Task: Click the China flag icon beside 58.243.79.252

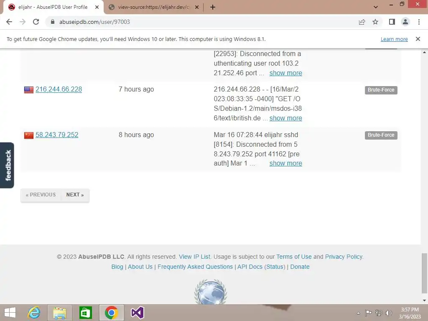Action: click(x=29, y=135)
